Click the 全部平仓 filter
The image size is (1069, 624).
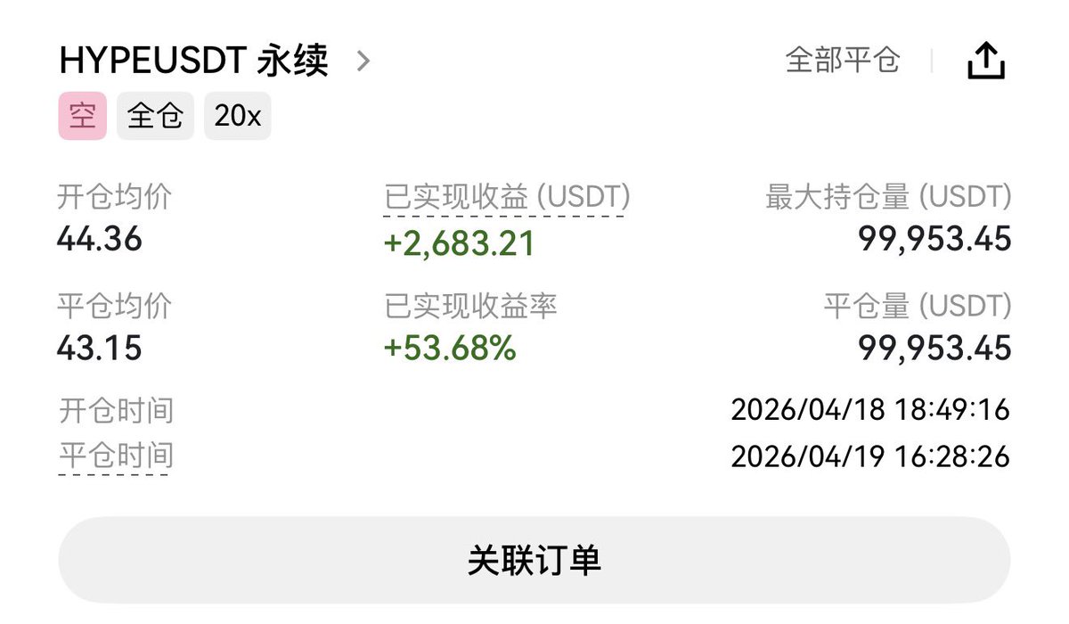pos(842,61)
